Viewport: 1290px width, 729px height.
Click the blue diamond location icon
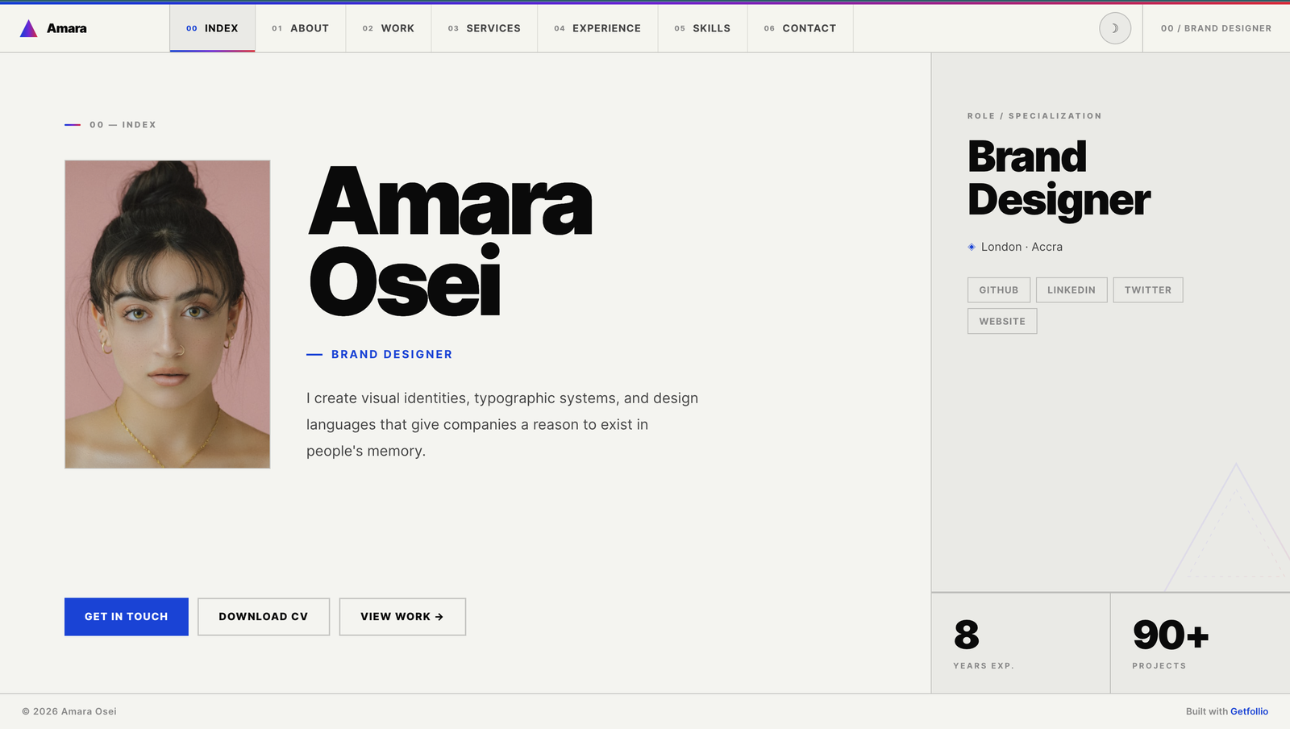pyautogui.click(x=972, y=247)
